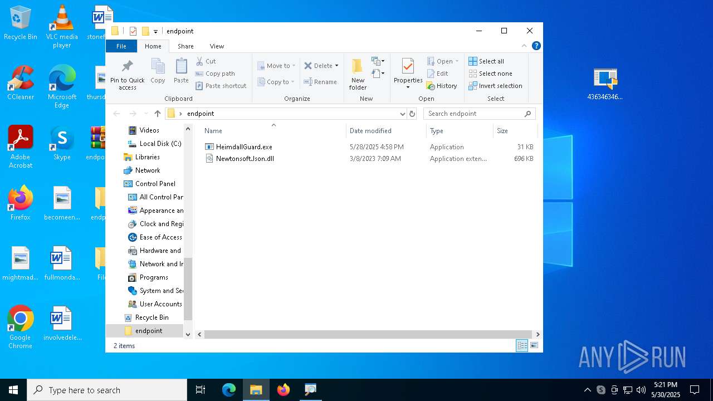
Task: Click Copy path in Clipboard group
Action: (x=214, y=74)
